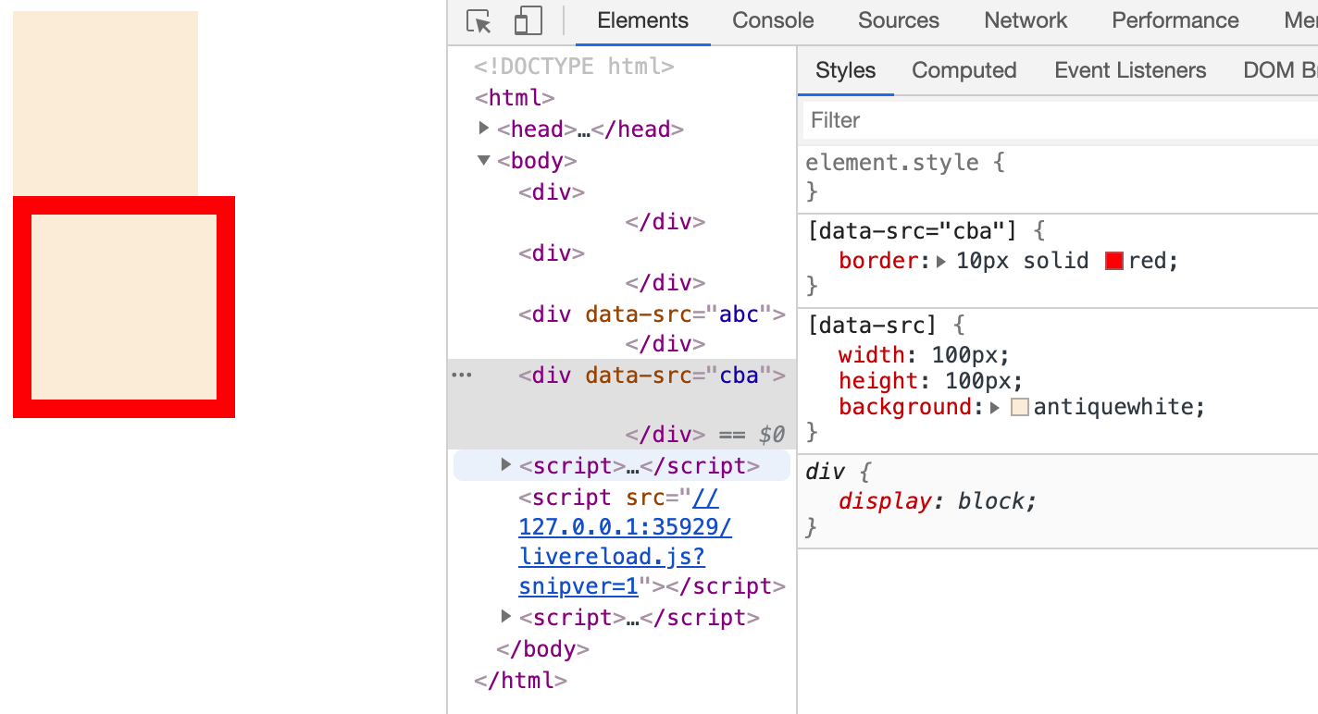Select the closing body tag
This screenshot has width=1318, height=714.
click(x=543, y=649)
